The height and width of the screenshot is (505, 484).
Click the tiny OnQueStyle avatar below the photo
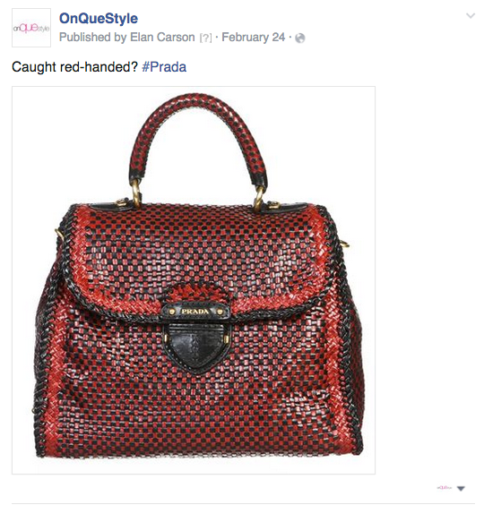(x=445, y=488)
